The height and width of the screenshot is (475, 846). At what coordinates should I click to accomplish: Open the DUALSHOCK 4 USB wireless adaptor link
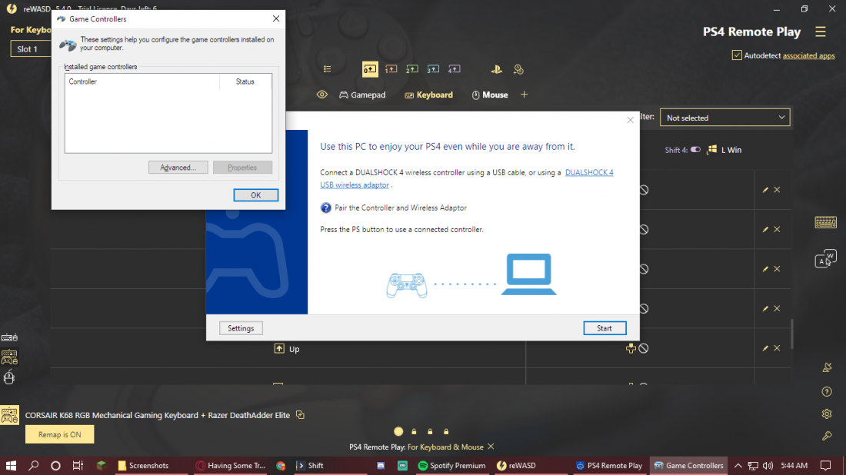(467, 178)
